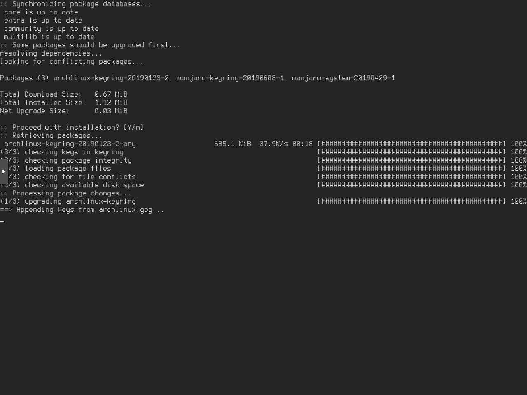Select the package name archlinux-keyring-20190123-2
Image resolution: width=527 pixels, height=395 pixels.
111,78
